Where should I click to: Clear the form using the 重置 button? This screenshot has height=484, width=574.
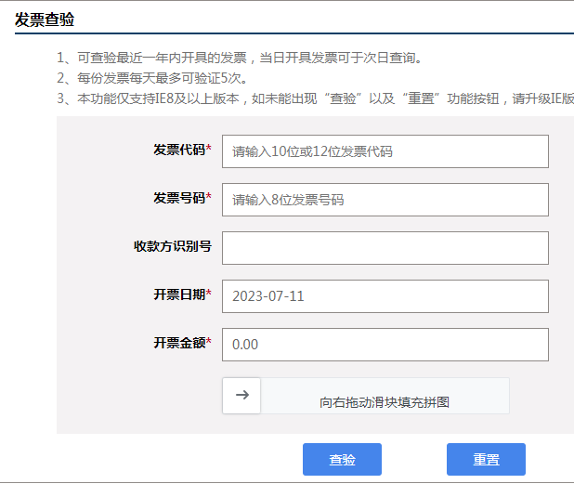[x=486, y=460]
